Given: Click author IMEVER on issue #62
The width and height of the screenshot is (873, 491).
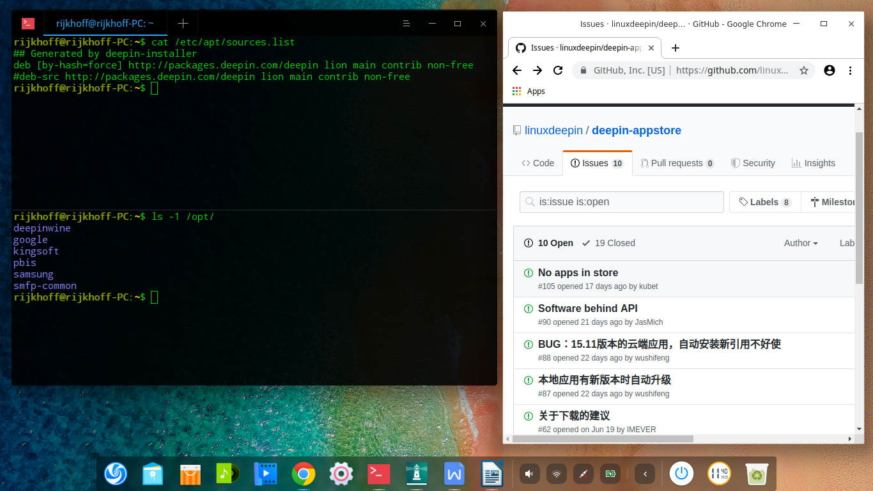Looking at the screenshot, I should (641, 430).
